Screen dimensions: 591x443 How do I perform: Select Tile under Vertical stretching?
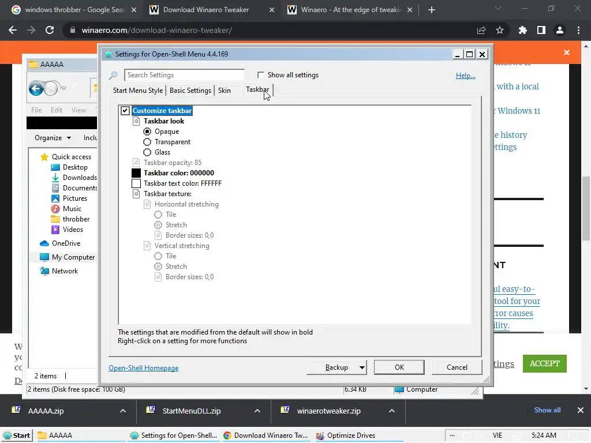coord(158,256)
